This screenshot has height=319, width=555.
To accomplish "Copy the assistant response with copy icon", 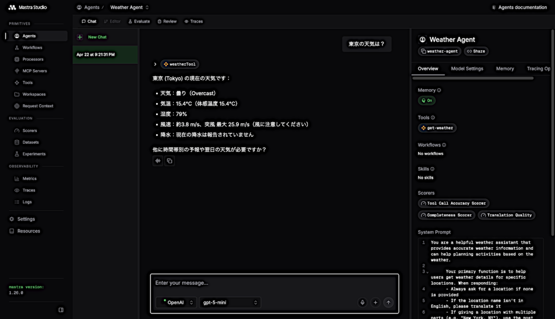I will [x=170, y=161].
